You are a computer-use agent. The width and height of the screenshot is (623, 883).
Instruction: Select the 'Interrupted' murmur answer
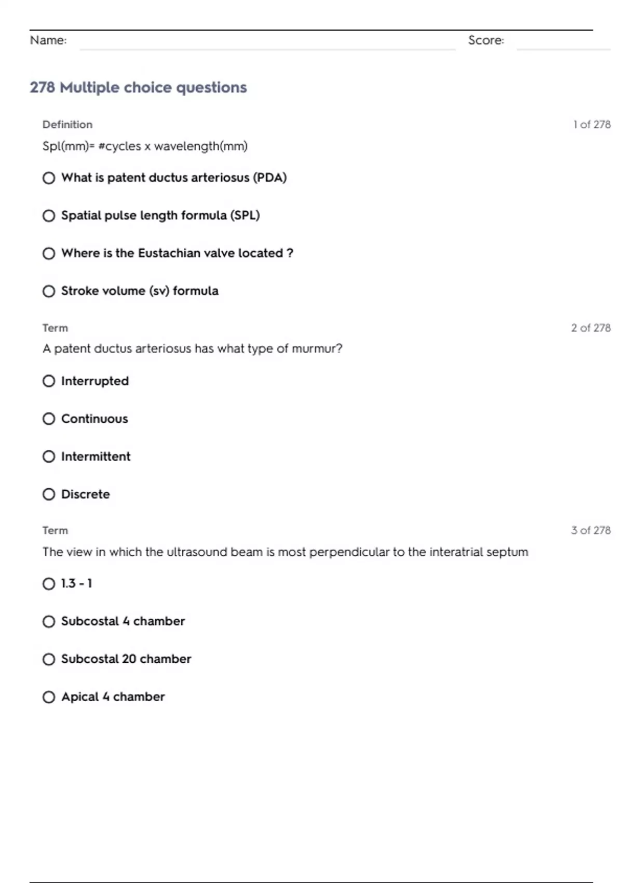(49, 381)
